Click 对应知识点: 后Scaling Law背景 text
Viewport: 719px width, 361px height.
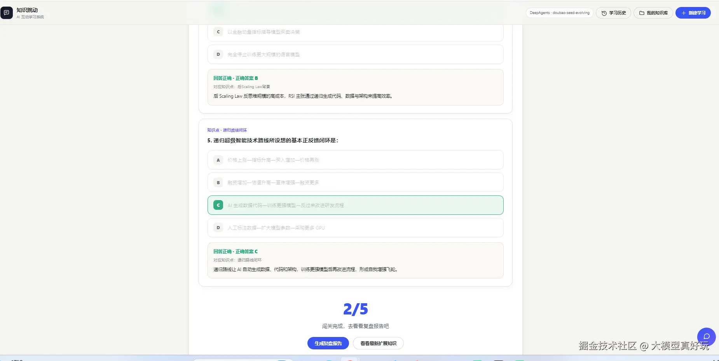pyautogui.click(x=242, y=87)
